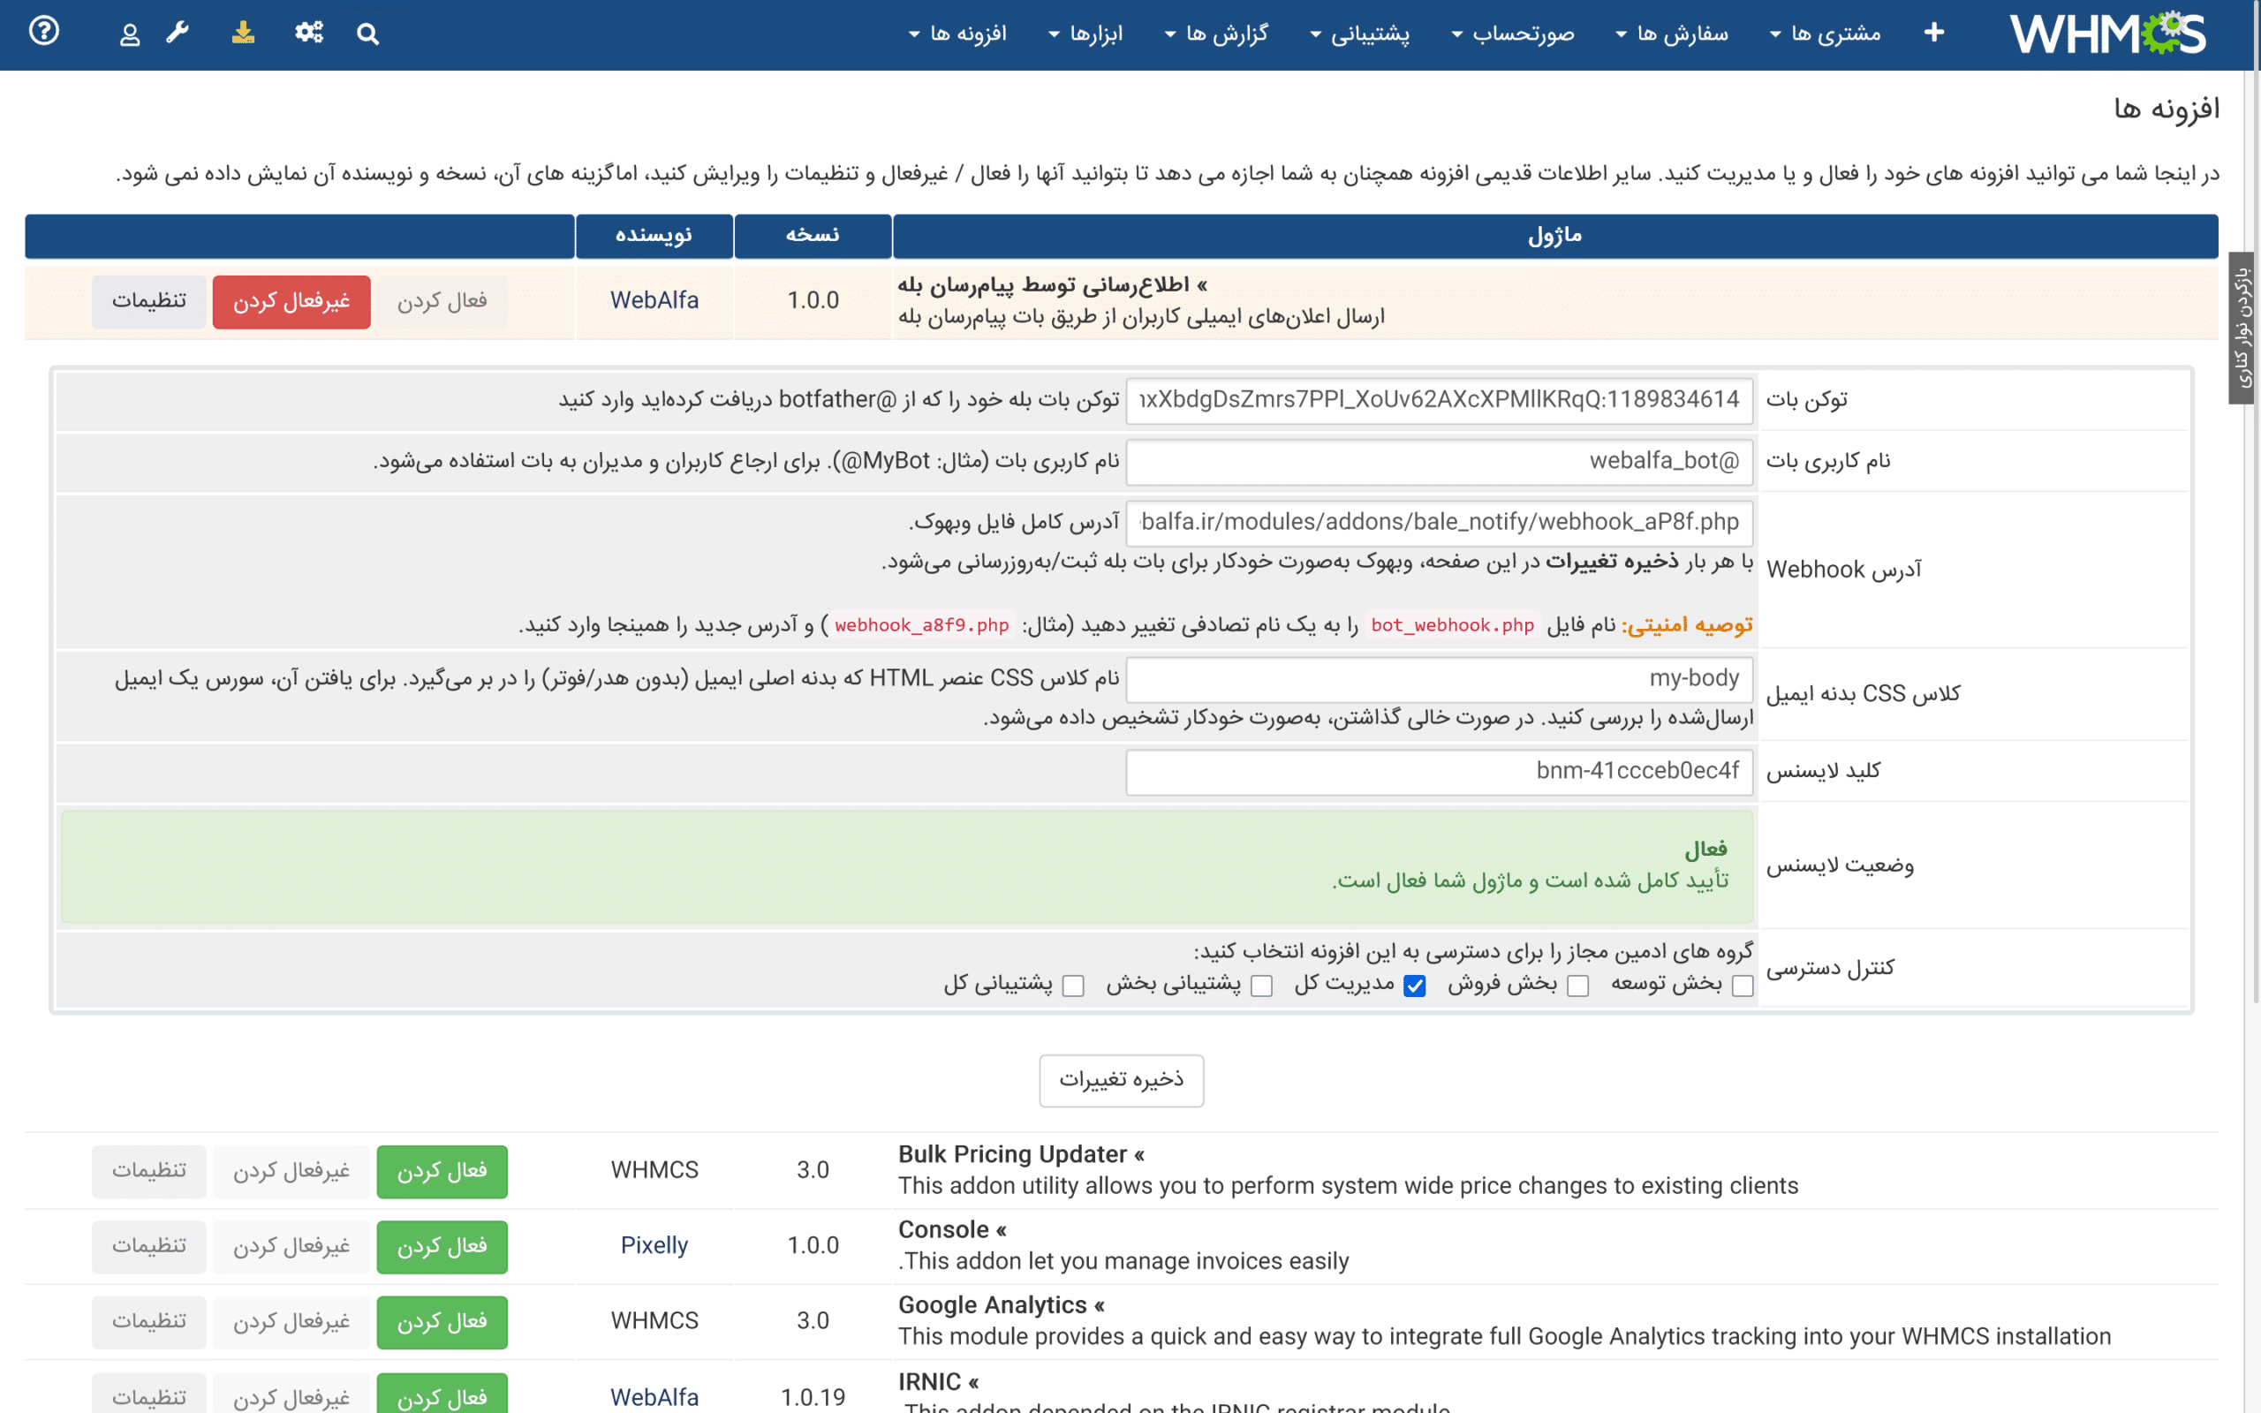This screenshot has width=2261, height=1413.
Task: Expand the صورتحساب dropdown menu
Action: tap(1513, 34)
